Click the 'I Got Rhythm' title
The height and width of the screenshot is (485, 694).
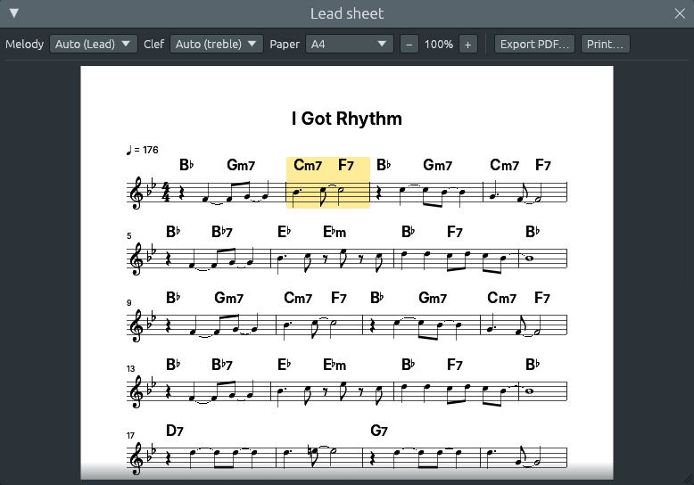(x=347, y=119)
